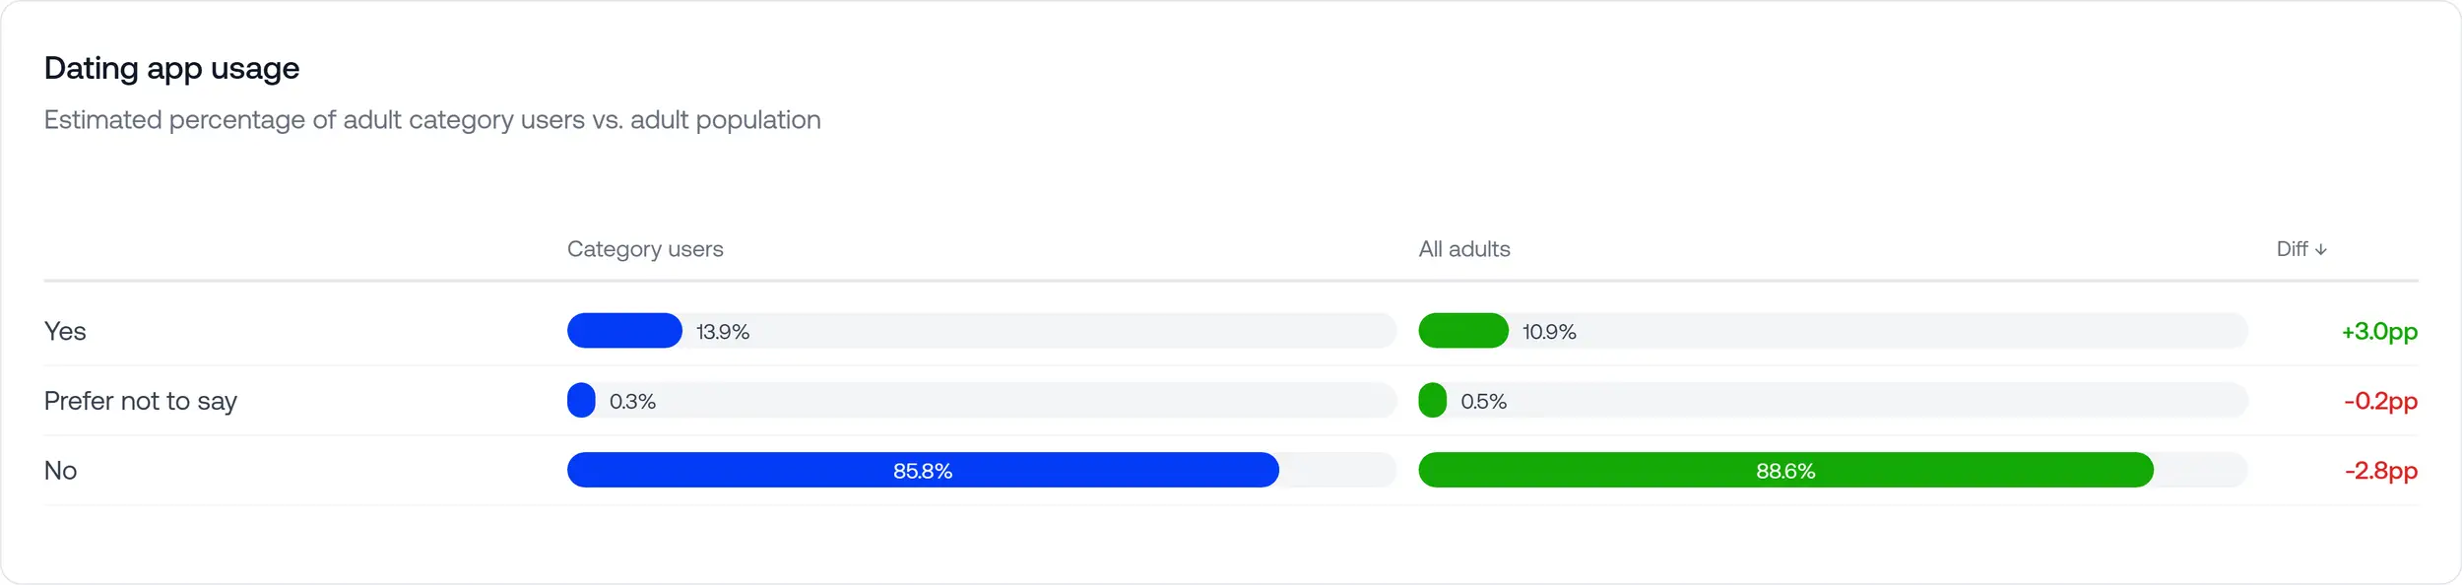Click the small blue 0.3% bar
2462x585 pixels.
tap(581, 401)
